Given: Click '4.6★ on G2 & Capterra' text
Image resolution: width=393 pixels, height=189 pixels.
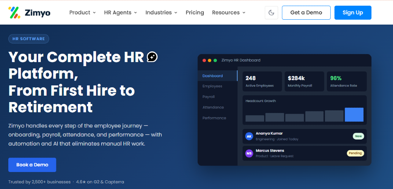Looking at the screenshot, I should click(100, 182).
